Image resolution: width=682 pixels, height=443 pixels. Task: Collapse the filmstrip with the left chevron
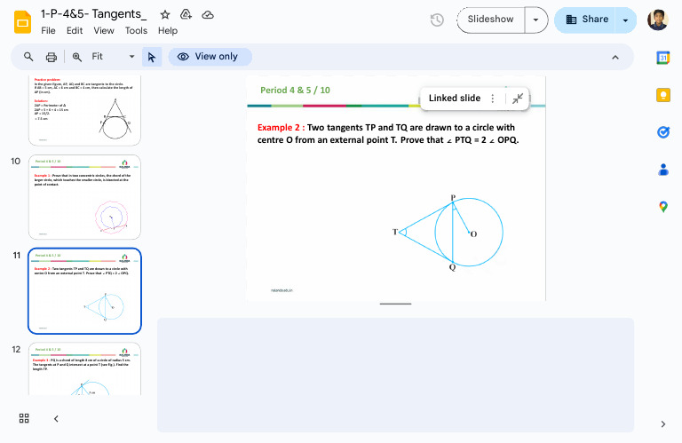(56, 419)
